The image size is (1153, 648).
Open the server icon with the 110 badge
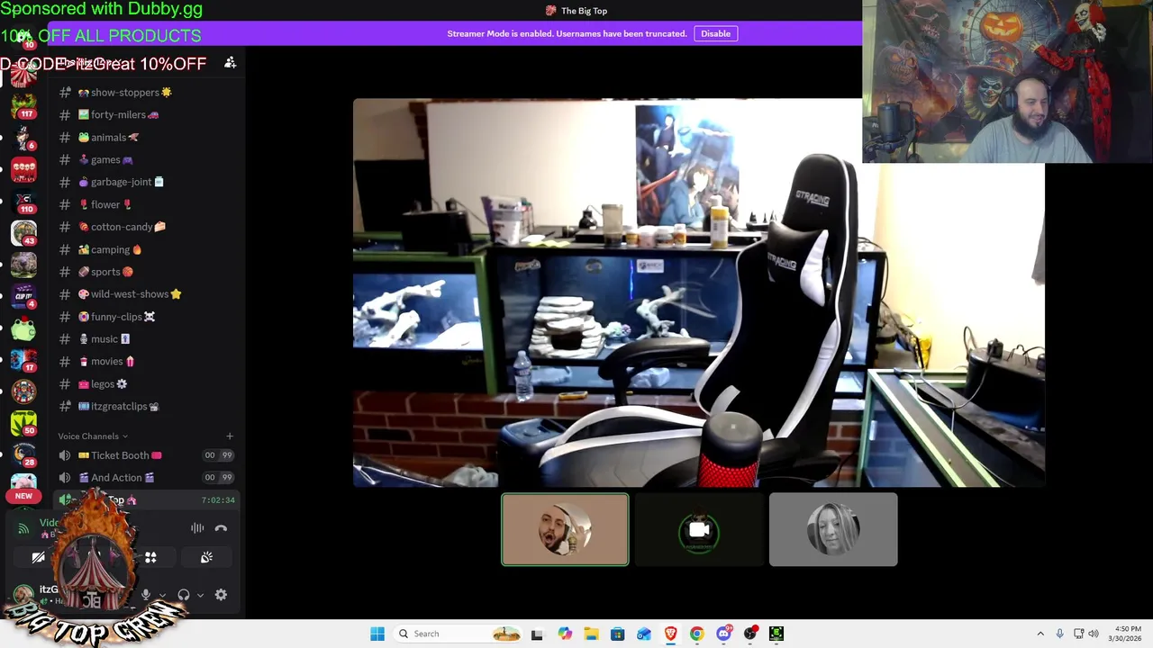coord(24,201)
